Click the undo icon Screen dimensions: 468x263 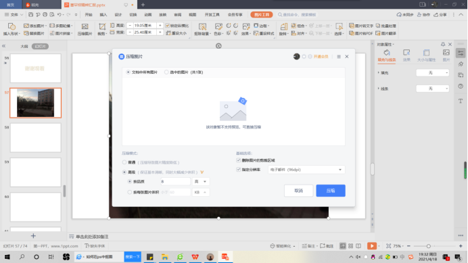click(59, 14)
